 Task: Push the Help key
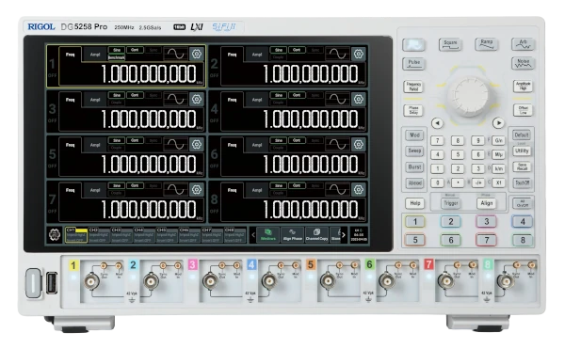[414, 203]
